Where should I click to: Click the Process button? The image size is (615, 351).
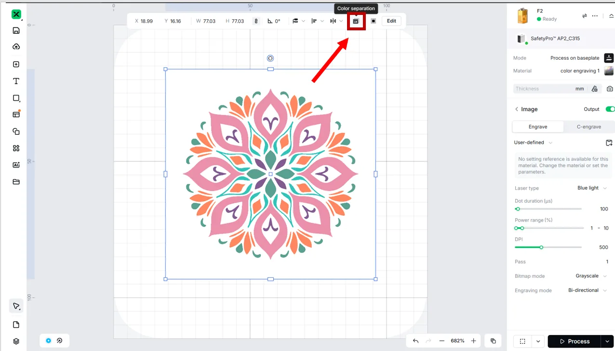(575, 341)
